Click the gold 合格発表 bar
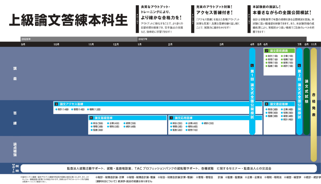The image size is (321, 184). tap(314, 105)
